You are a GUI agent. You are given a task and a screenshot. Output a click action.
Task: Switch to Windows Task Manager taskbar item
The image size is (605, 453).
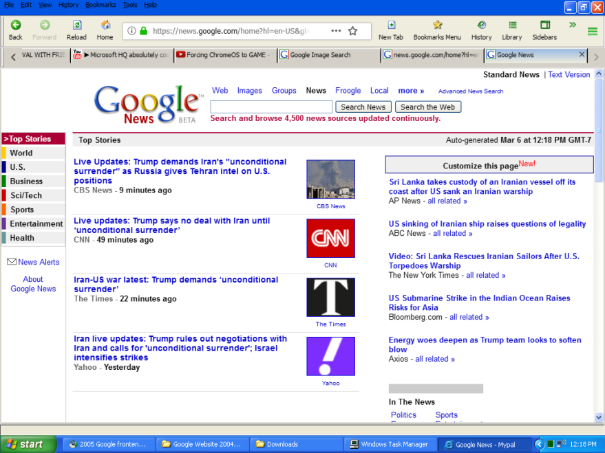pos(390,444)
